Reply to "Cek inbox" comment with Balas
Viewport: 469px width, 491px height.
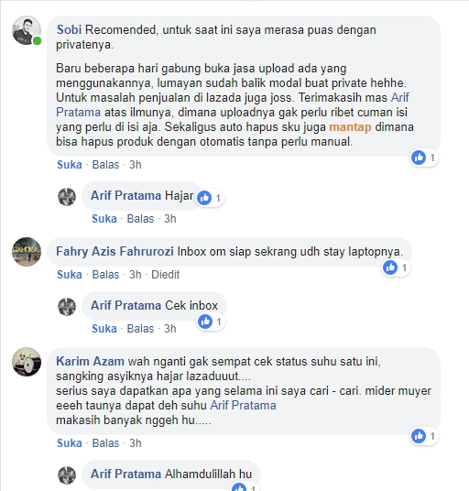point(140,329)
